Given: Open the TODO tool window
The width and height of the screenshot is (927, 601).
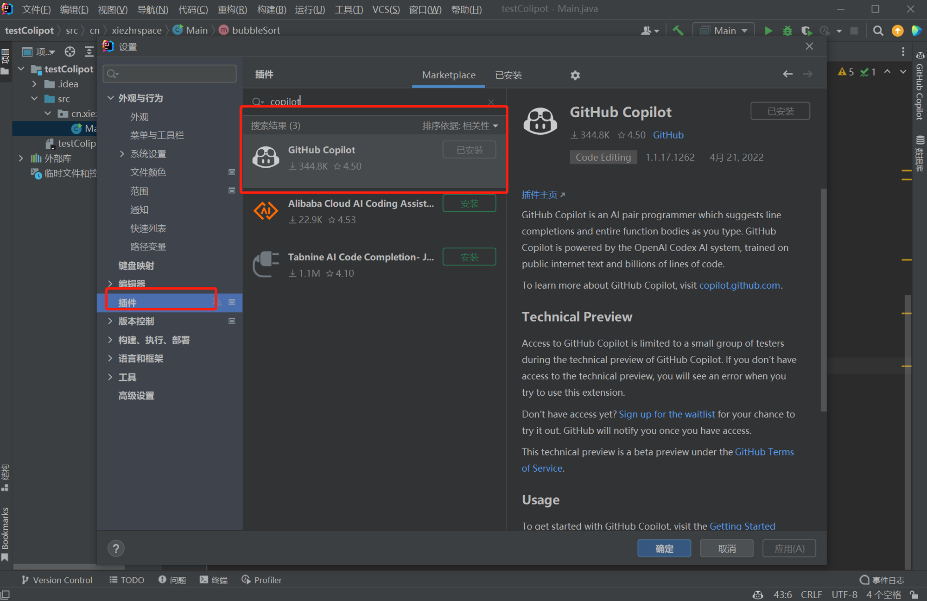Looking at the screenshot, I should click(127, 580).
